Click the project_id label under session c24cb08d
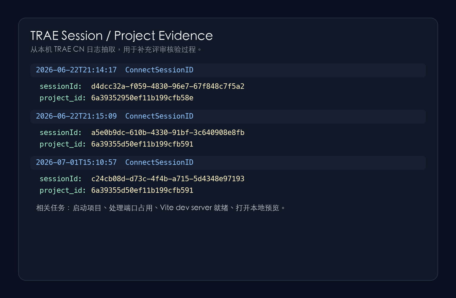This screenshot has height=298, width=456. click(63, 190)
